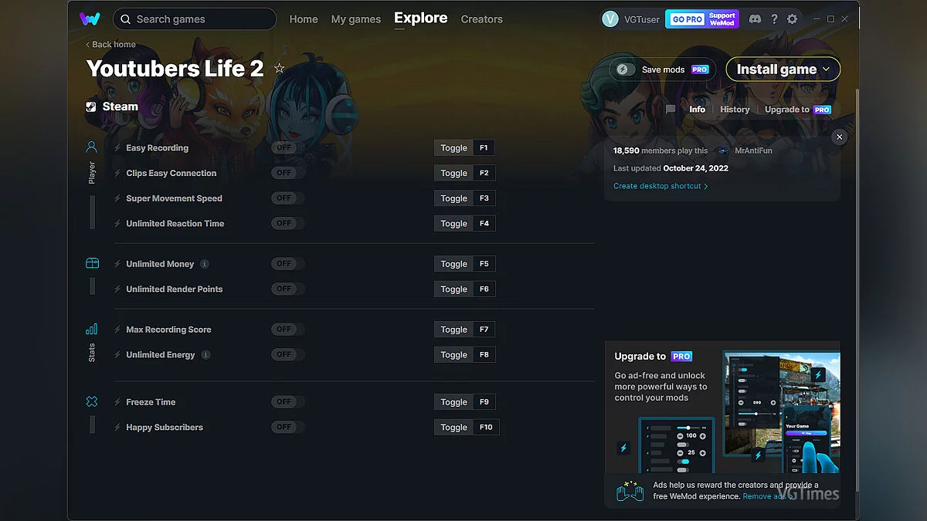Image resolution: width=927 pixels, height=521 pixels.
Task: Click Back home link
Action: (110, 45)
